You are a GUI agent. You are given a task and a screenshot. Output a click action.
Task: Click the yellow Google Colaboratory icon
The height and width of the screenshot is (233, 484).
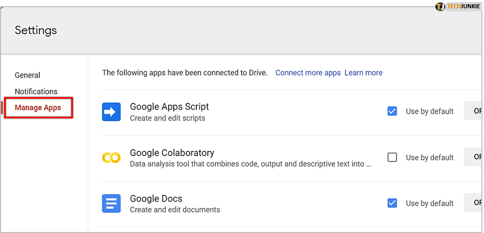click(x=111, y=158)
